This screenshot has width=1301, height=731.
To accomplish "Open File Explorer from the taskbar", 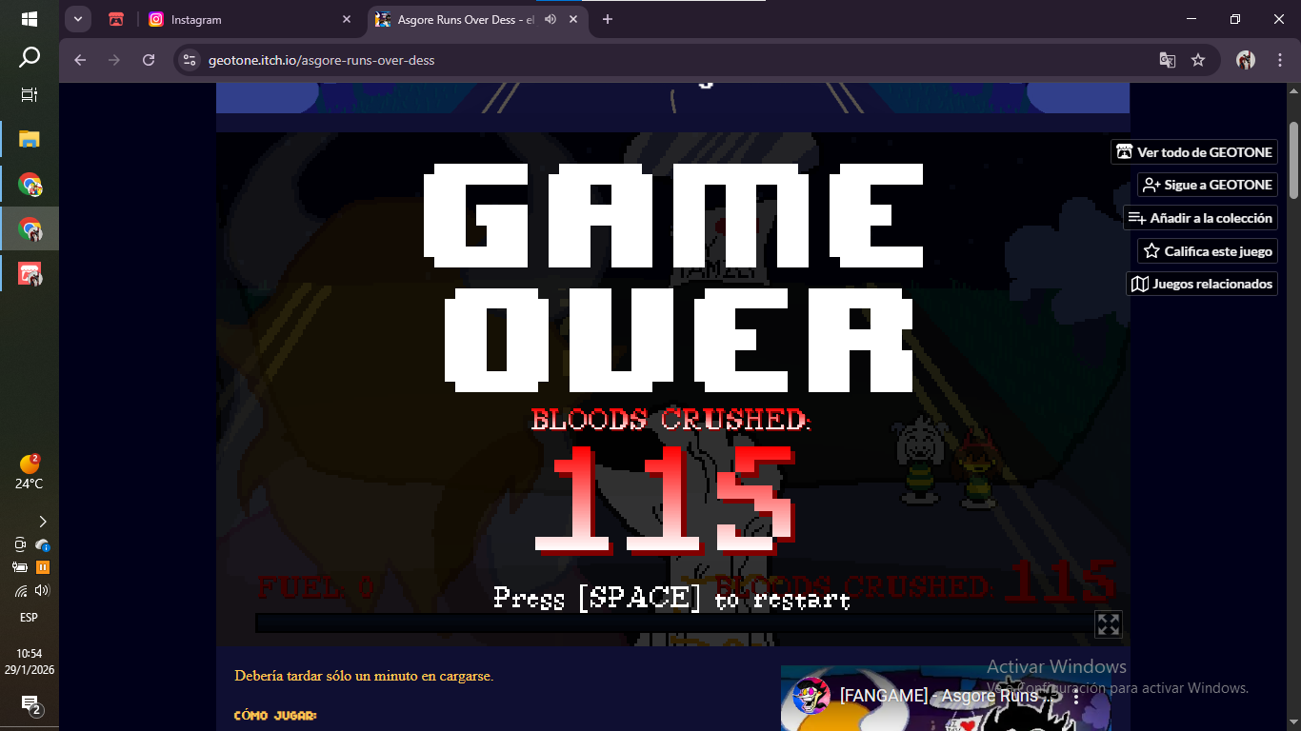I will pyautogui.click(x=29, y=139).
